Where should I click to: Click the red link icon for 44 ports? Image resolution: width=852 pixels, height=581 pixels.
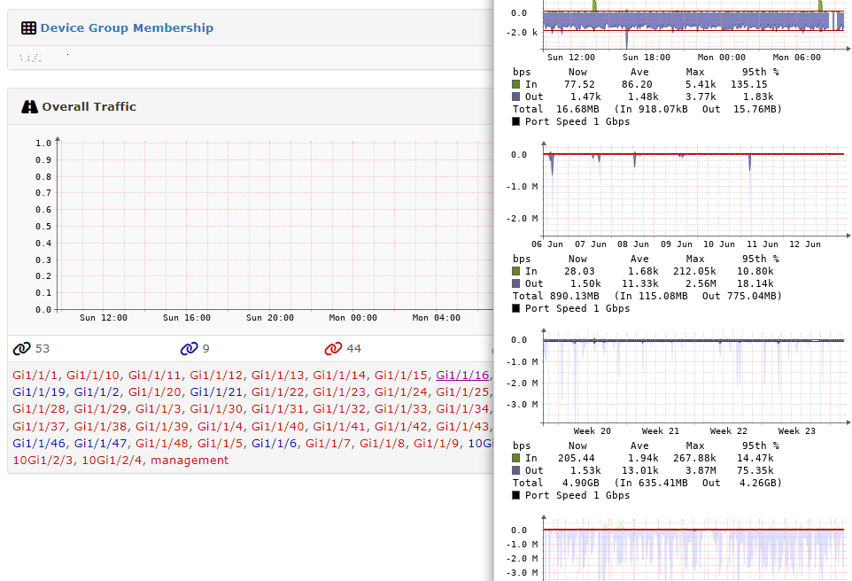(333, 348)
